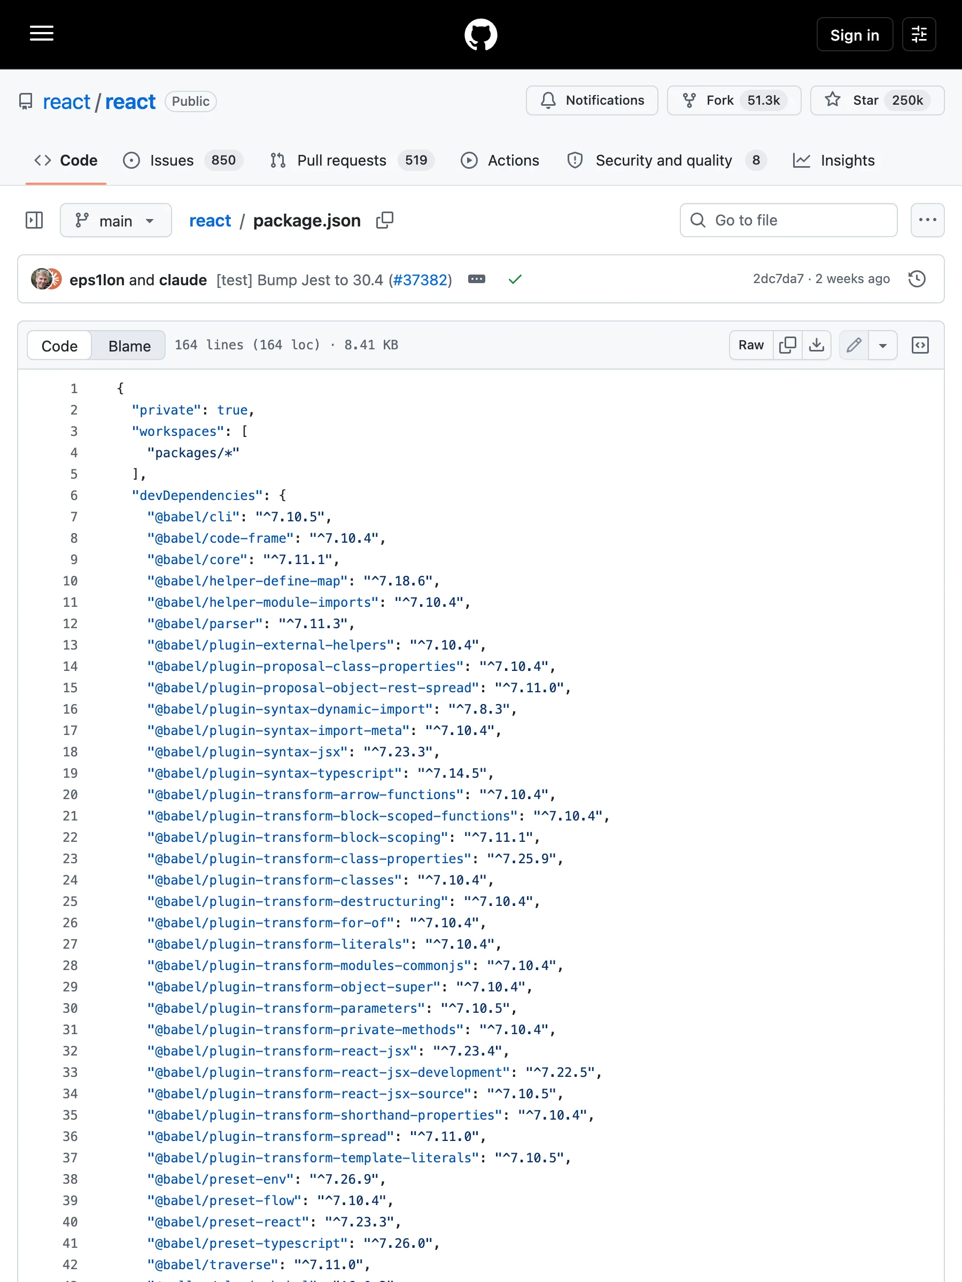The height and width of the screenshot is (1282, 962).
Task: Open more edit options dropdown arrow
Action: (x=882, y=346)
